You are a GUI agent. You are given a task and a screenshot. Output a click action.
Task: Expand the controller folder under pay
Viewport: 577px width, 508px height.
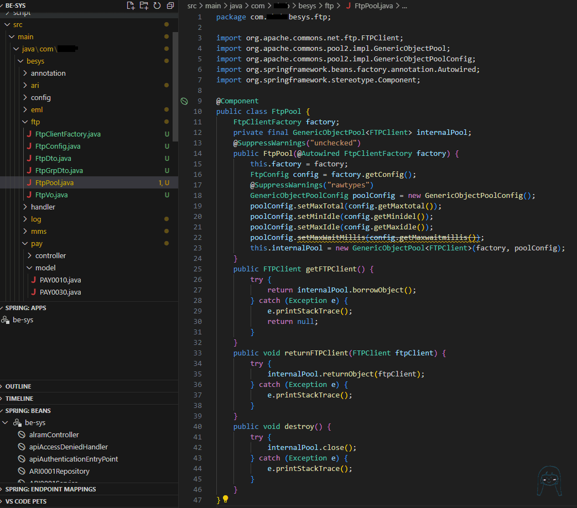tap(29, 255)
